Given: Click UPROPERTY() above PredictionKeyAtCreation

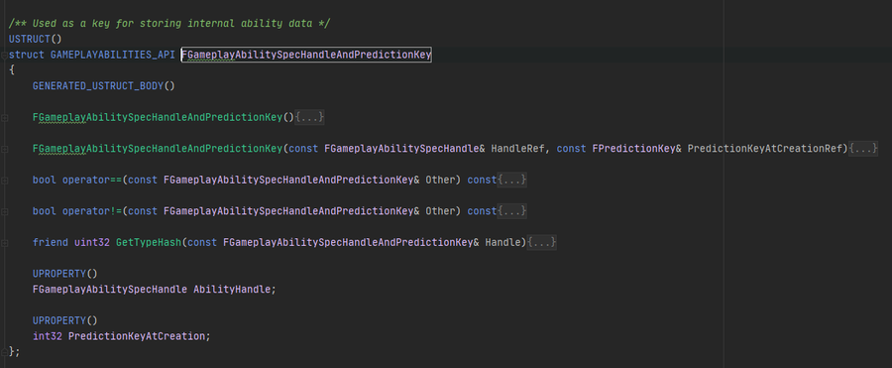Looking at the screenshot, I should 64,320.
